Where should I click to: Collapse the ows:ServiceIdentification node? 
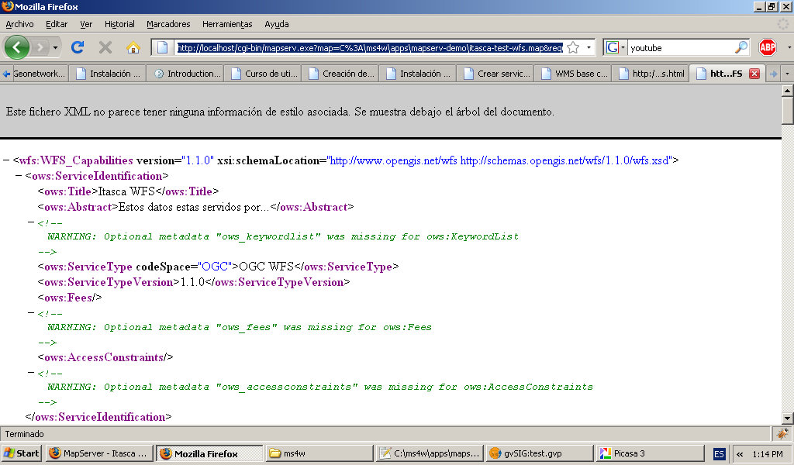[x=19, y=176]
